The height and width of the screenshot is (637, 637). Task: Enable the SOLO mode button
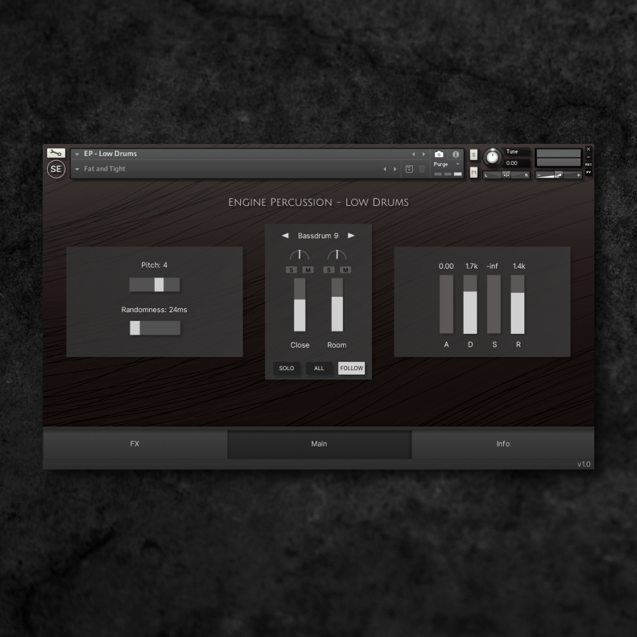point(286,368)
